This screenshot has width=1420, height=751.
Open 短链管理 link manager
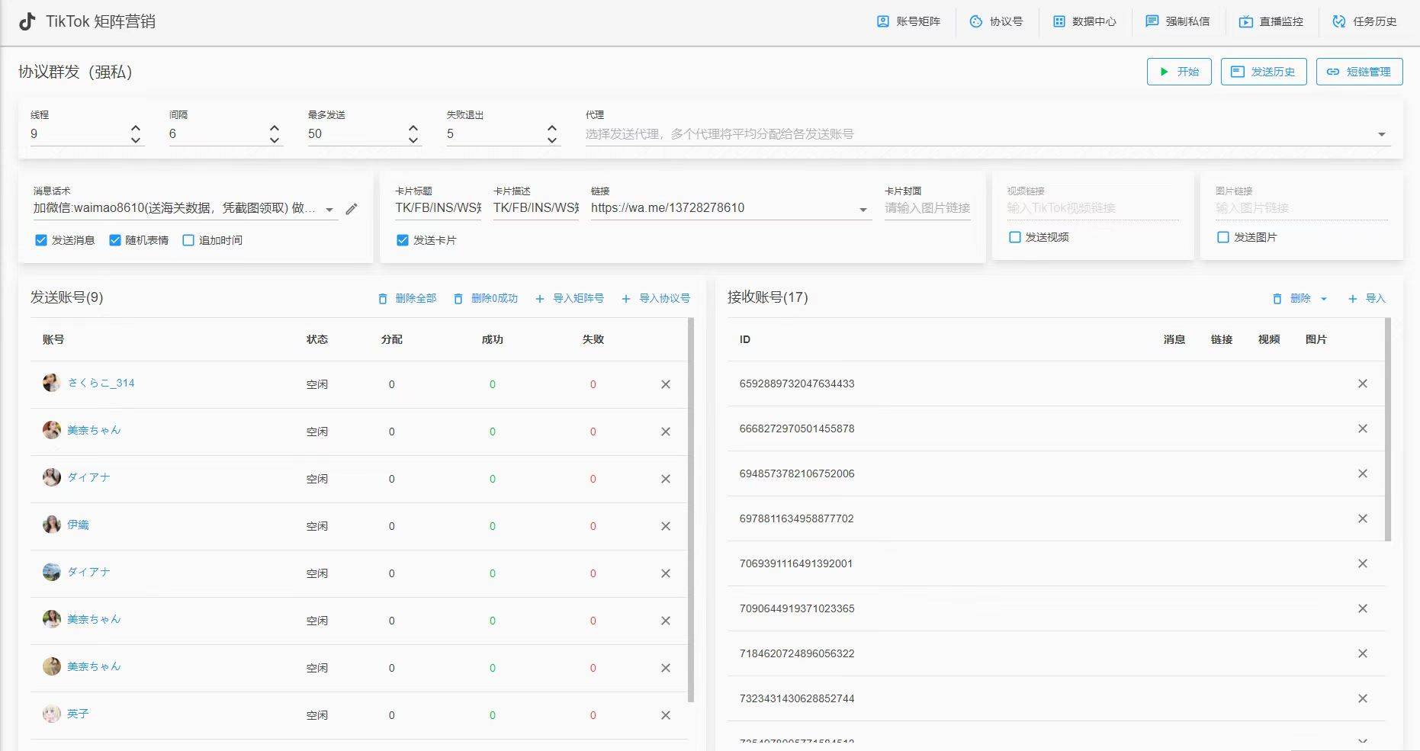tap(1359, 72)
